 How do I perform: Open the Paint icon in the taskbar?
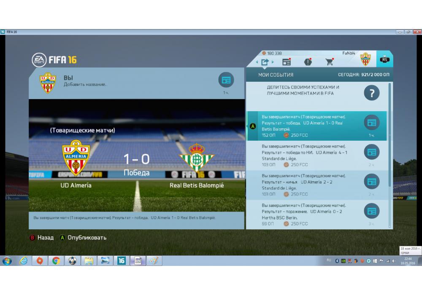point(154,260)
